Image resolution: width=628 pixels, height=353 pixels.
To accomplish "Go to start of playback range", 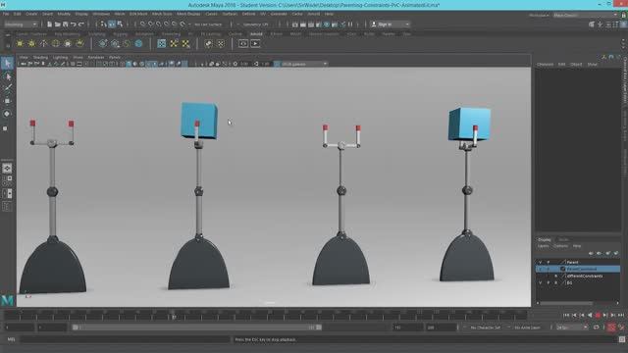I will pyautogui.click(x=566, y=316).
